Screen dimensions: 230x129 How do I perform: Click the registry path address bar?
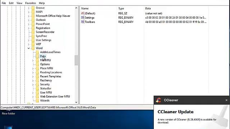point(77,107)
